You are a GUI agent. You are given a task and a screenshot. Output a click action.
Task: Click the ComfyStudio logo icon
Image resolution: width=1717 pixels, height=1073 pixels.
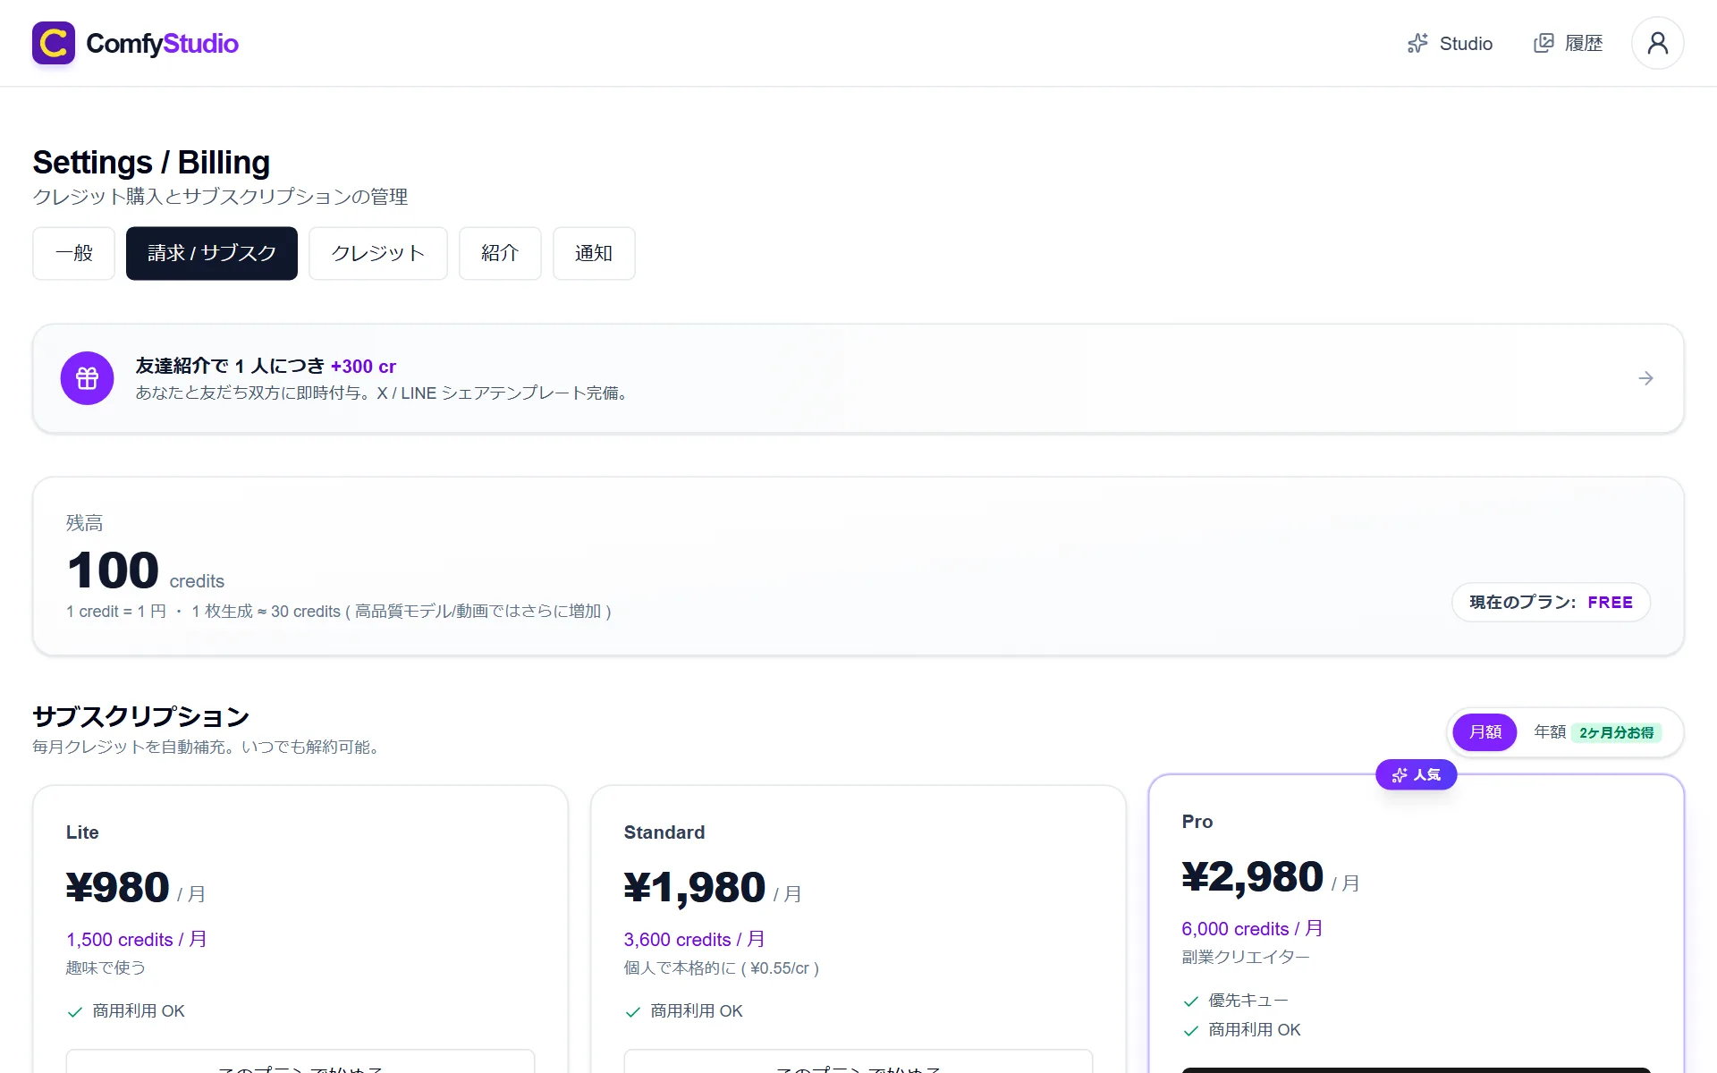click(54, 43)
